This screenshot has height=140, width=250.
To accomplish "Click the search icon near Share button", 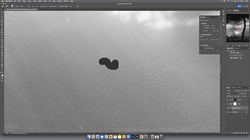I will 244,6.
